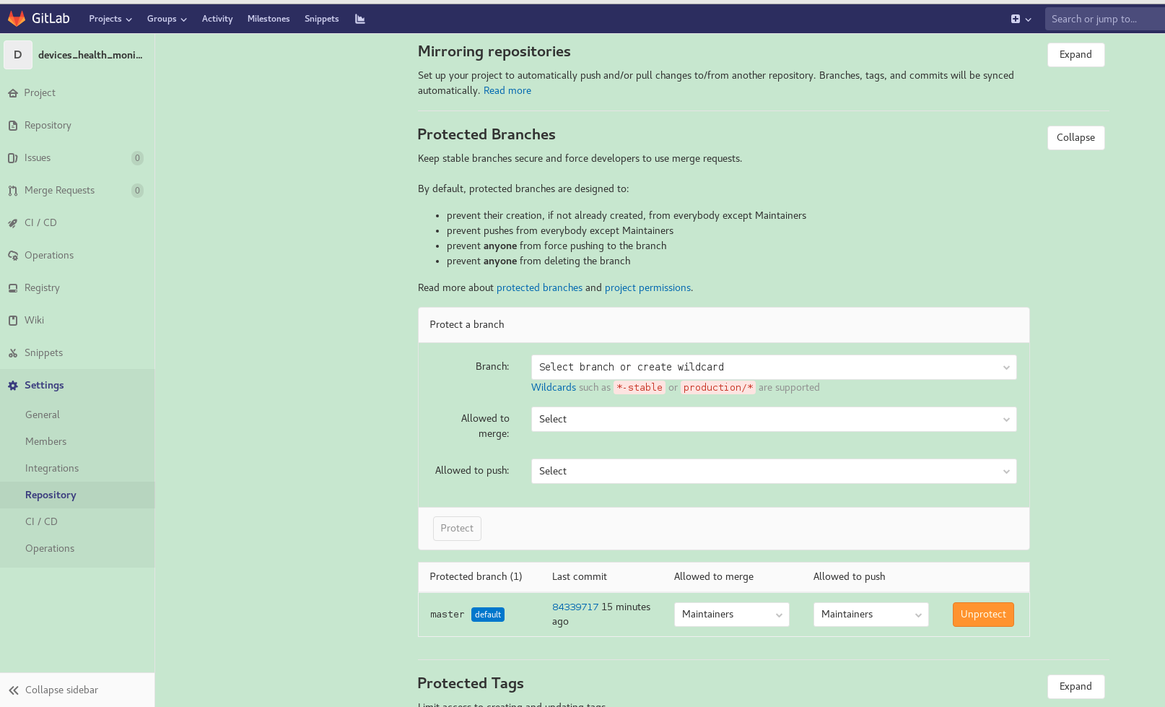Image resolution: width=1165 pixels, height=707 pixels.
Task: Open the CI / CD sidebar section
Action: (40, 222)
